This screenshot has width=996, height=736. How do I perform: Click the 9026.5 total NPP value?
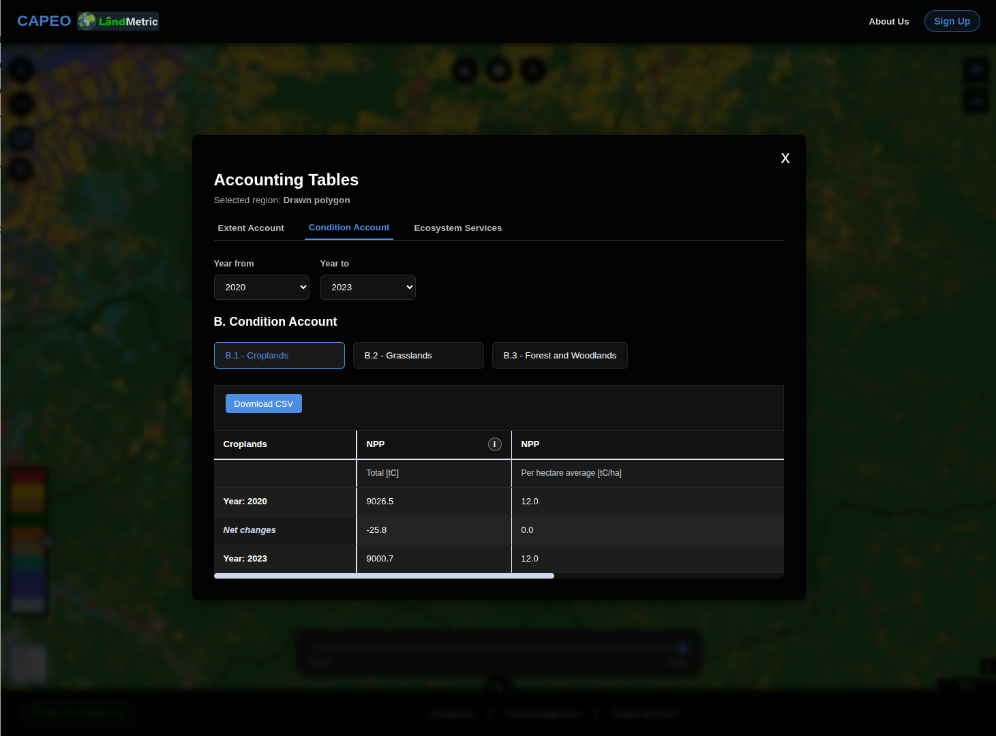coord(380,502)
